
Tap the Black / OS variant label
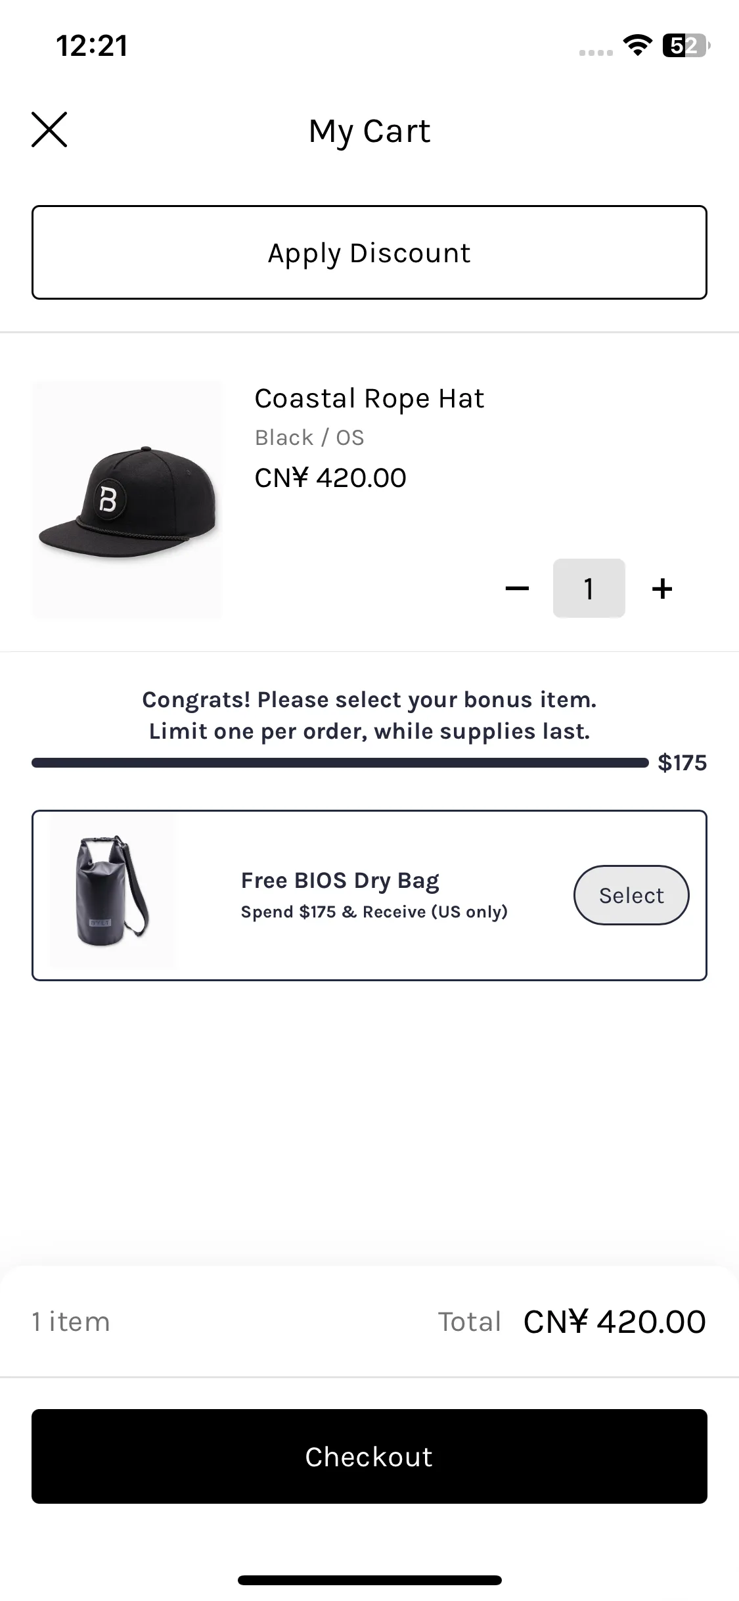click(x=309, y=438)
